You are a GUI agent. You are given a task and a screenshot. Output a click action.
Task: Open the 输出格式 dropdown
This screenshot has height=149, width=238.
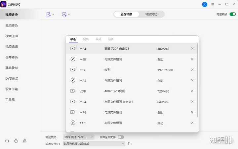(79, 137)
